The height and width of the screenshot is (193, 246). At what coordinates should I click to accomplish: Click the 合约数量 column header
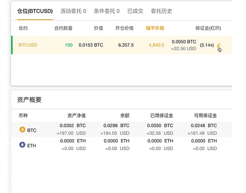tap(63, 28)
